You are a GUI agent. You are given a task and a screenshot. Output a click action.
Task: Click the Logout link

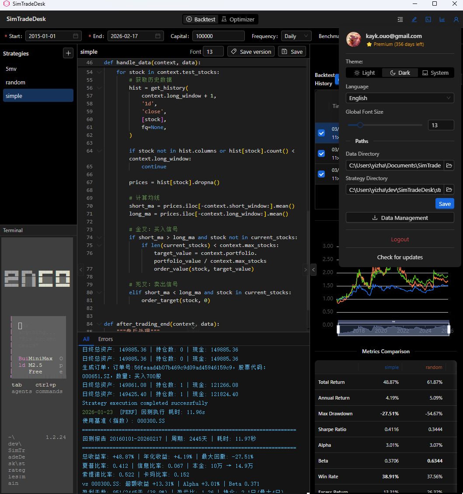[x=400, y=240]
